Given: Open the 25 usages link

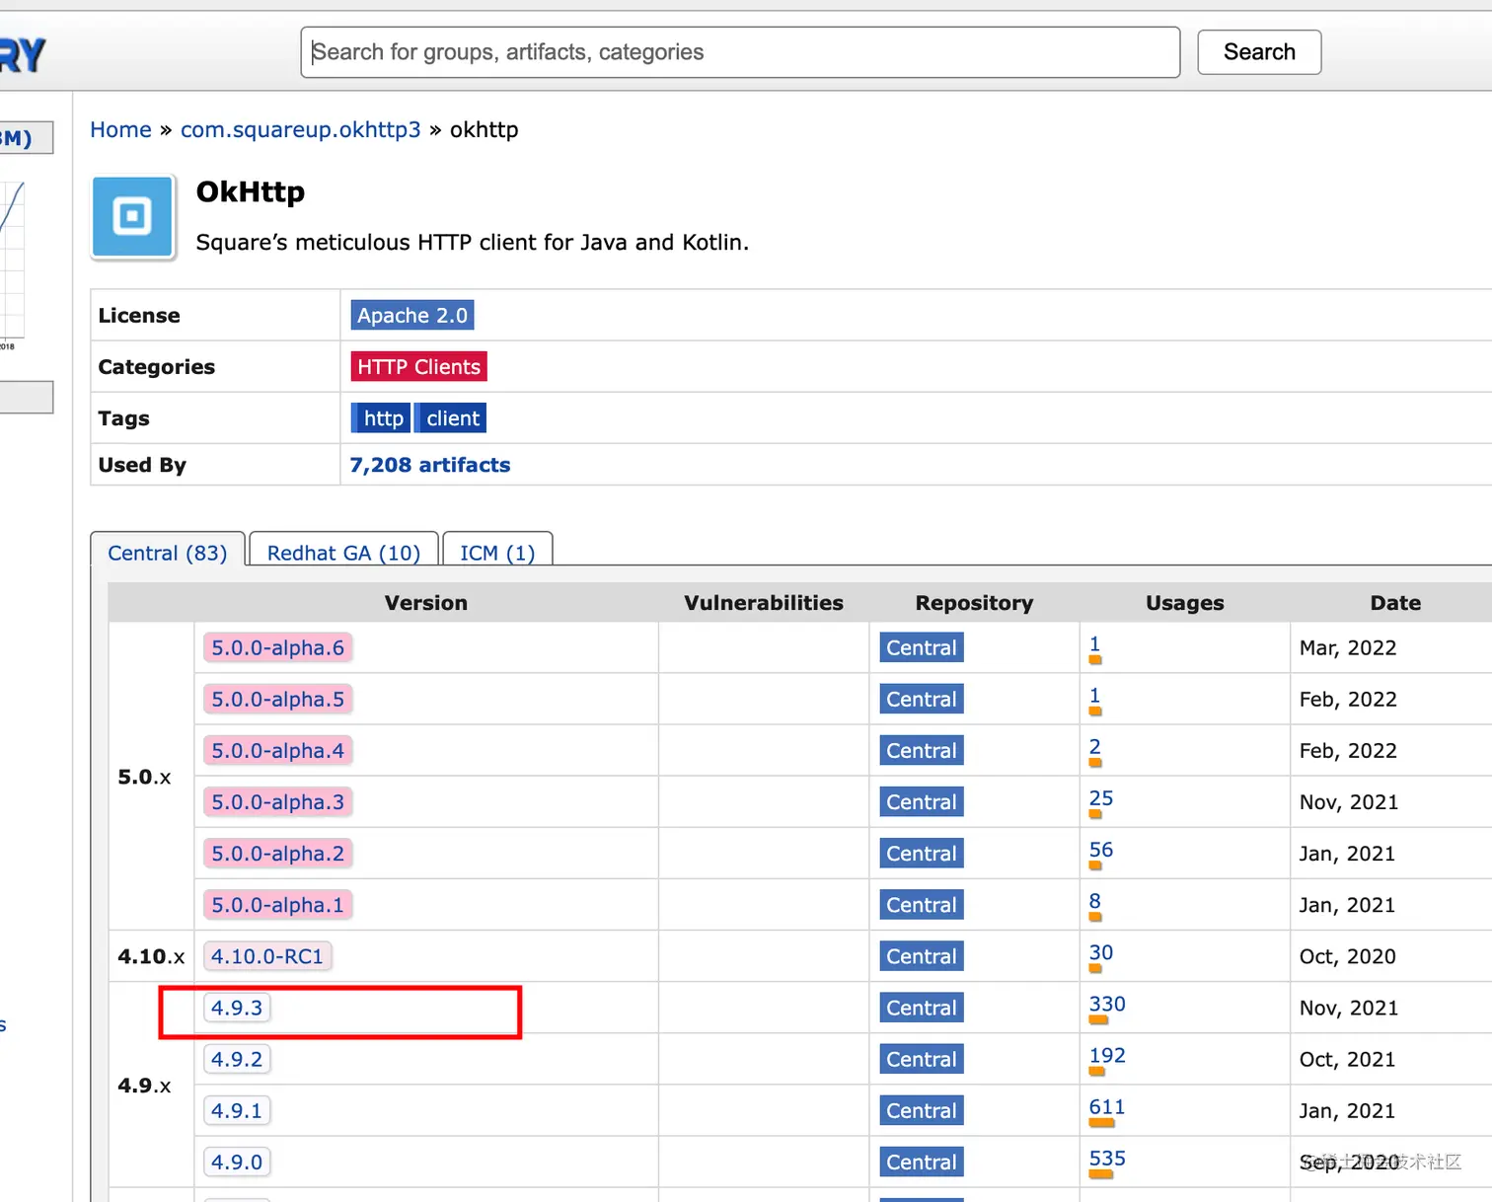Looking at the screenshot, I should coord(1101,798).
